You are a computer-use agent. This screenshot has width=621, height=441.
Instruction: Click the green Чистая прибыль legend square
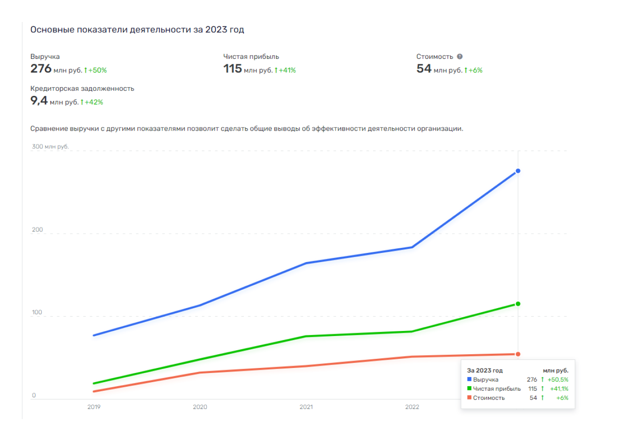(x=469, y=388)
